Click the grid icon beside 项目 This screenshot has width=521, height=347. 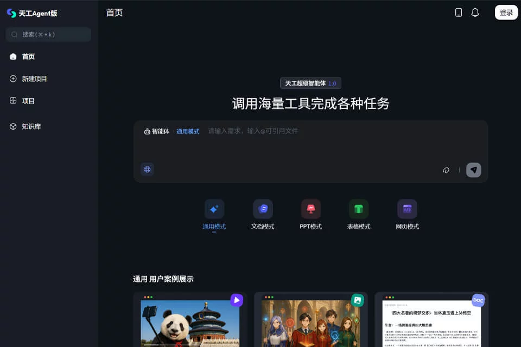coord(13,101)
